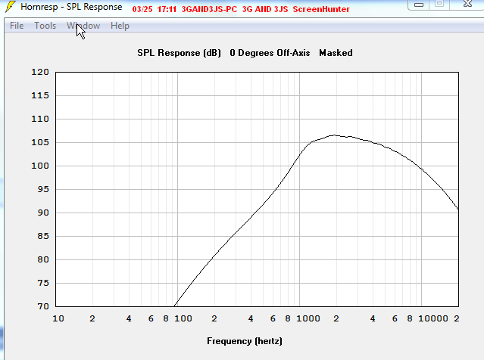Open the Window menu

pos(83,26)
